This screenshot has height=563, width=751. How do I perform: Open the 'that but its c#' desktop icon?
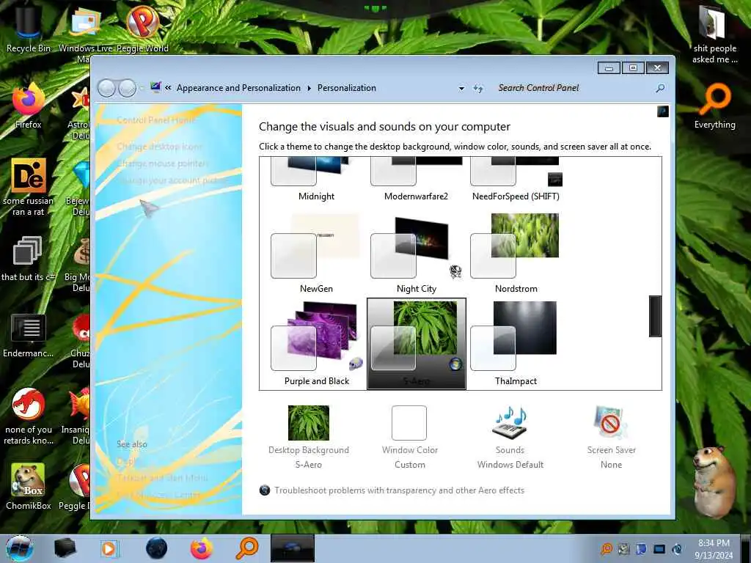coord(29,259)
